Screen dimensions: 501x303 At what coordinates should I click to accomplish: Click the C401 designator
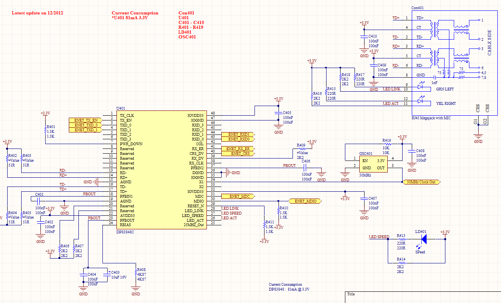tap(40, 195)
